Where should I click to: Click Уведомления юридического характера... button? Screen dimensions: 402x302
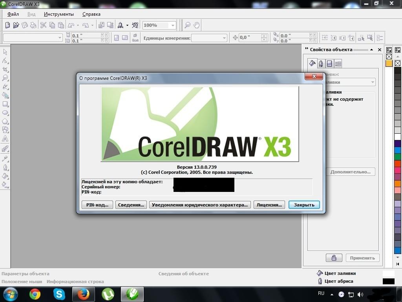click(x=200, y=204)
